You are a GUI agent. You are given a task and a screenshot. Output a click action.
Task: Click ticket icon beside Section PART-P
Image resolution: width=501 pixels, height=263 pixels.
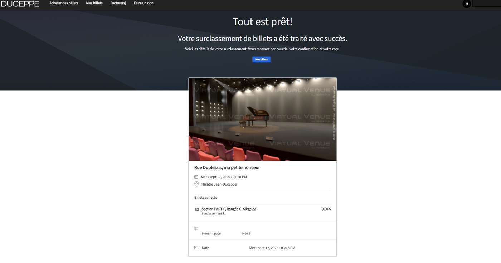coord(197,209)
